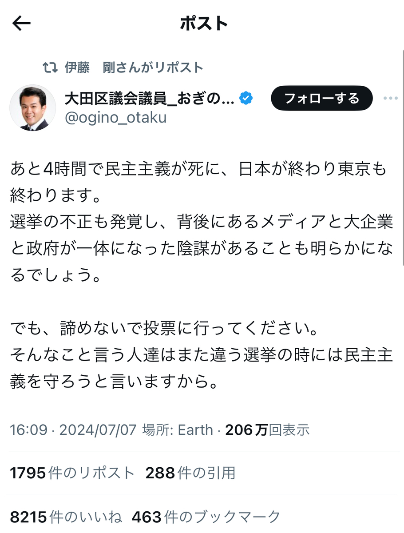Open the 463件のブックマーク count
The height and width of the screenshot is (533, 404).
click(206, 517)
